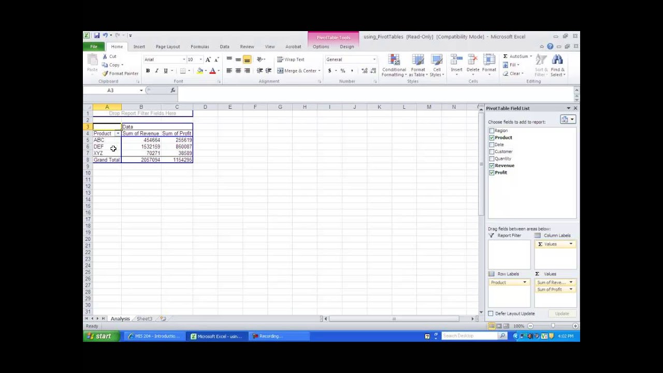Open the Windows start menu

click(x=99, y=336)
